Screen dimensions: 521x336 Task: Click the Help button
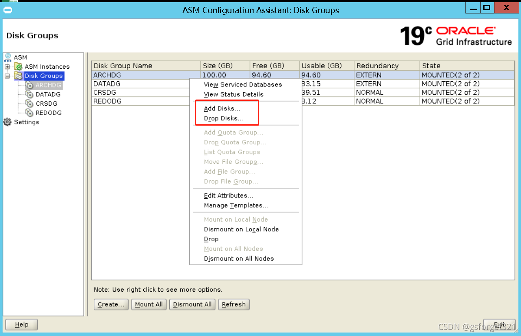(22, 324)
